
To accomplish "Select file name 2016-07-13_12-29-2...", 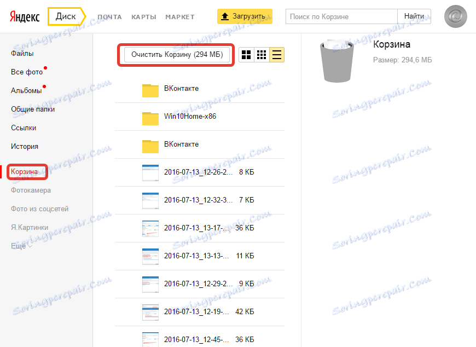I will [x=198, y=284].
